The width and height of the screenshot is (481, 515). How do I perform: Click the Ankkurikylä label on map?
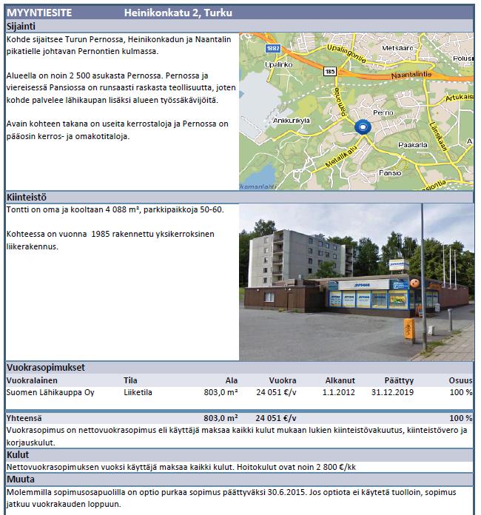(x=291, y=121)
